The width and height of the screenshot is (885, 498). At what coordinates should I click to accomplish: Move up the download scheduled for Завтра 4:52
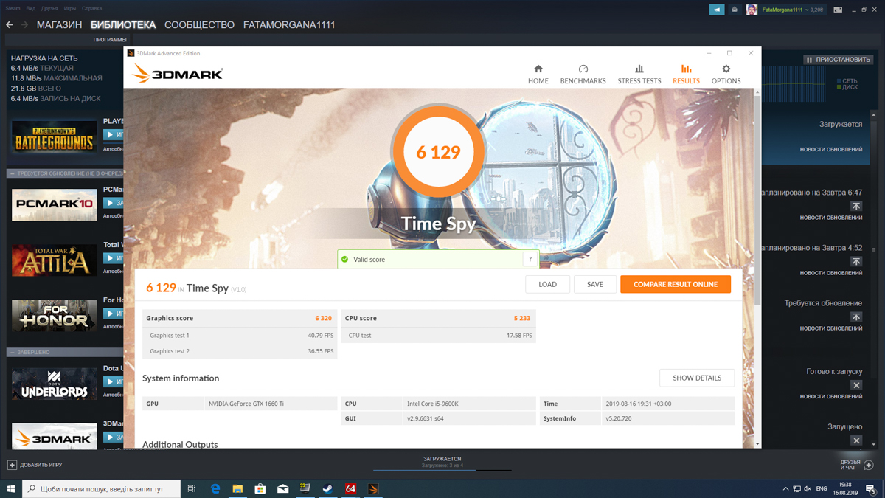(x=856, y=261)
